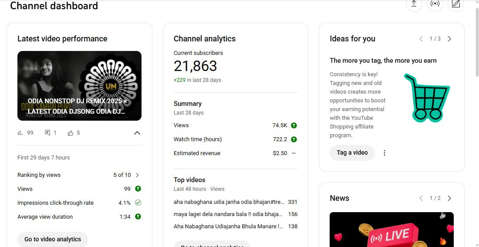Collapse latest video performance details chevron
479x247 pixels.
coord(137,133)
